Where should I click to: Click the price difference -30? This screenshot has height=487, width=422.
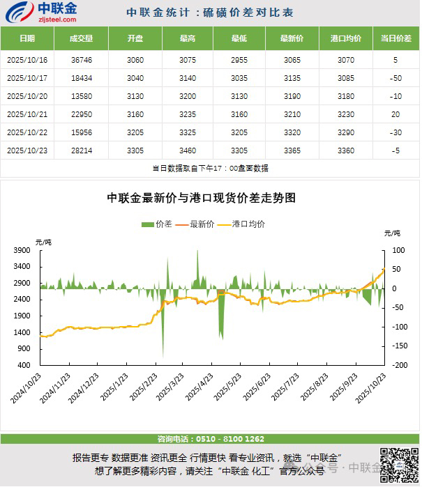tap(396, 132)
